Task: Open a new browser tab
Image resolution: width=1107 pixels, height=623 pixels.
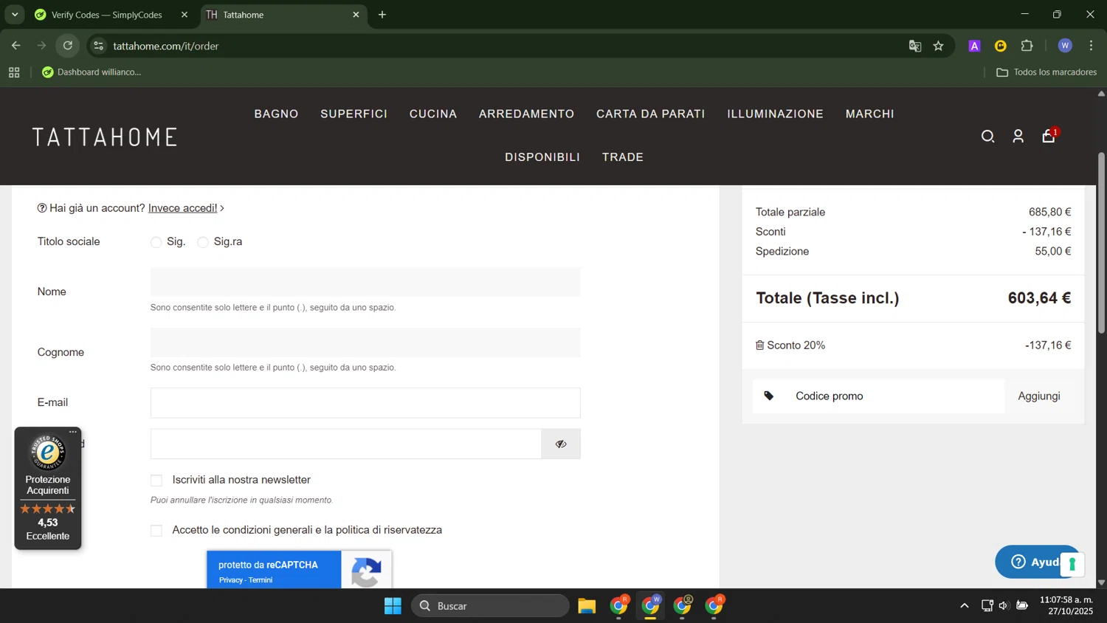Action: pyautogui.click(x=382, y=15)
